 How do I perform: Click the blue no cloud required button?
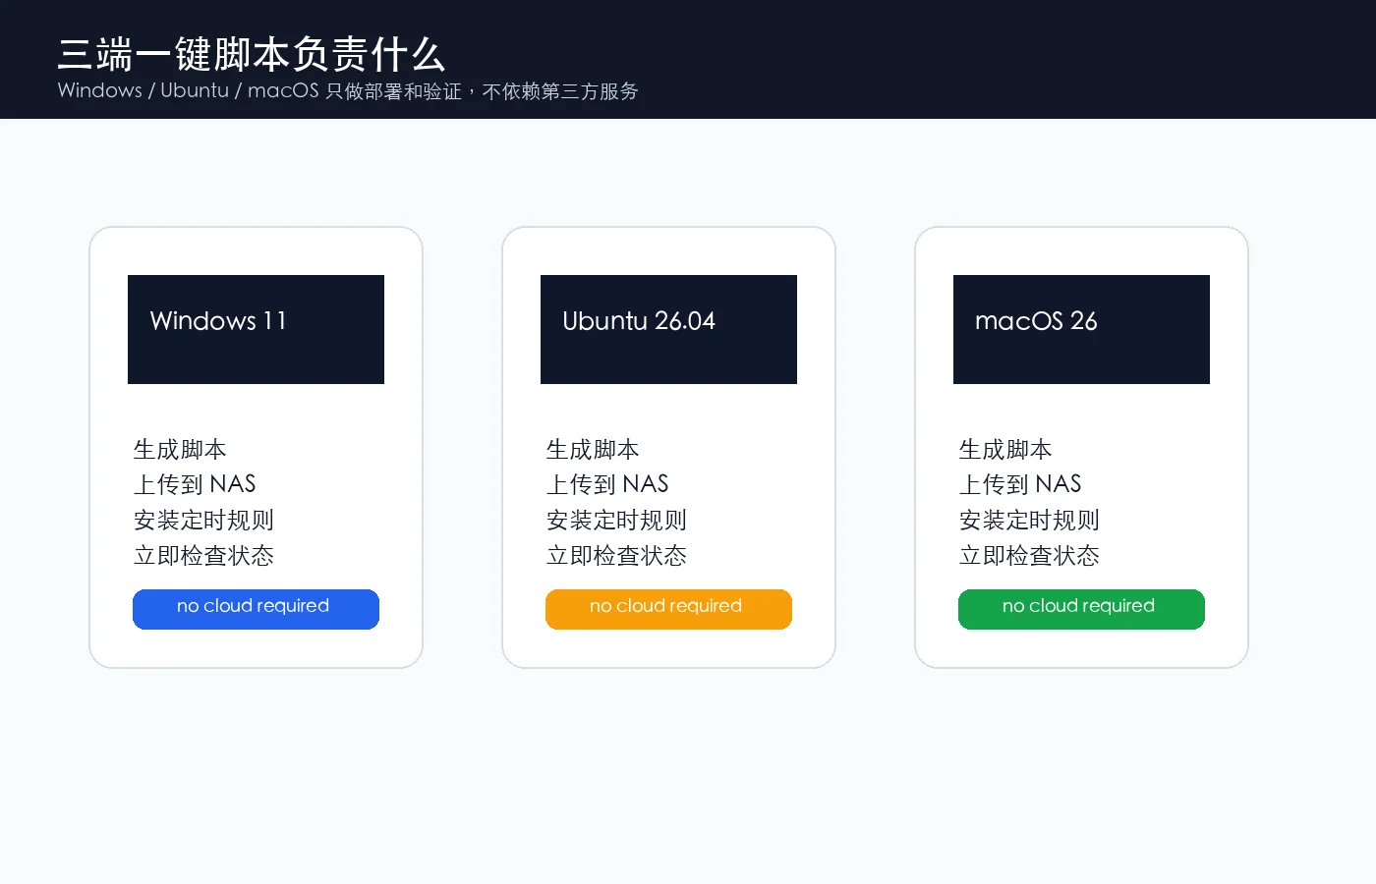256,609
